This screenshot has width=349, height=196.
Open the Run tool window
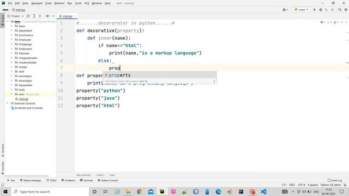[11, 180]
